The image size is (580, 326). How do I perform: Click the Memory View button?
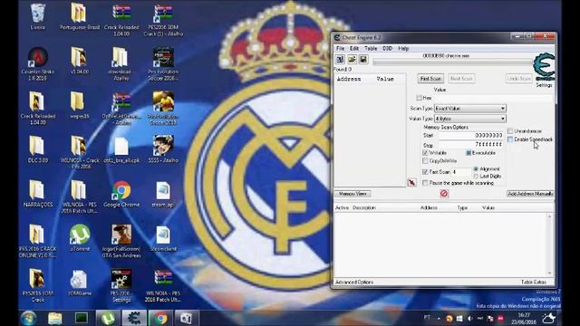click(353, 194)
